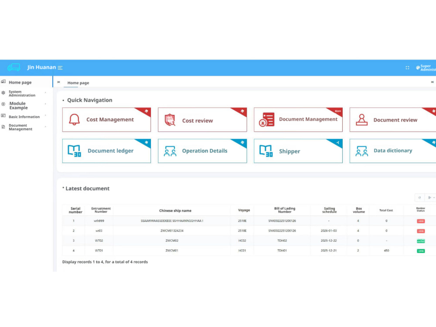Click red review status tag for wt03
The height and width of the screenshot is (327, 436).
click(x=421, y=231)
